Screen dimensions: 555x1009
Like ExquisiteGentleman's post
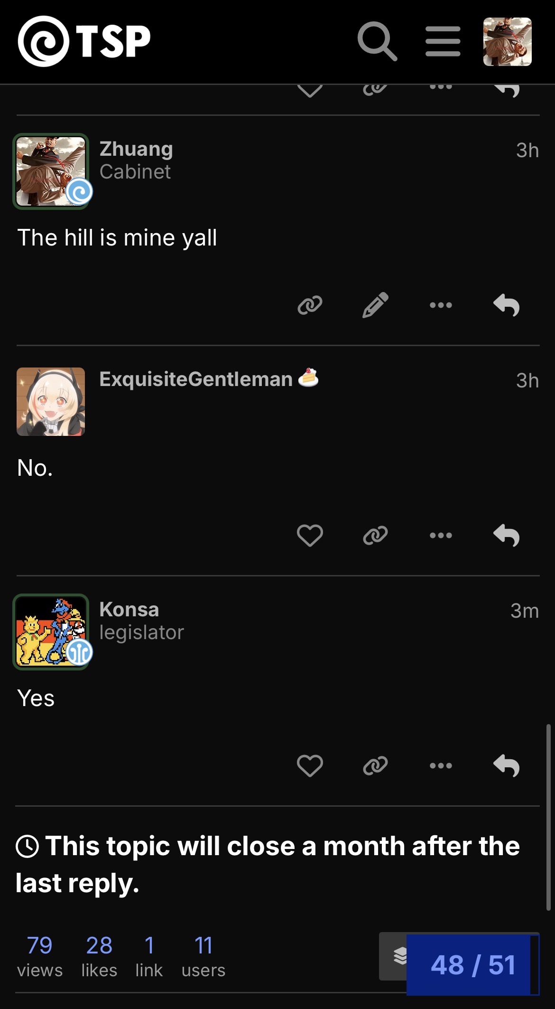click(x=310, y=535)
